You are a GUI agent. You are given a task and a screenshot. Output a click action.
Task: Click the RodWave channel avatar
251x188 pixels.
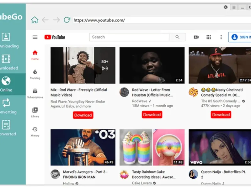pos(124,92)
